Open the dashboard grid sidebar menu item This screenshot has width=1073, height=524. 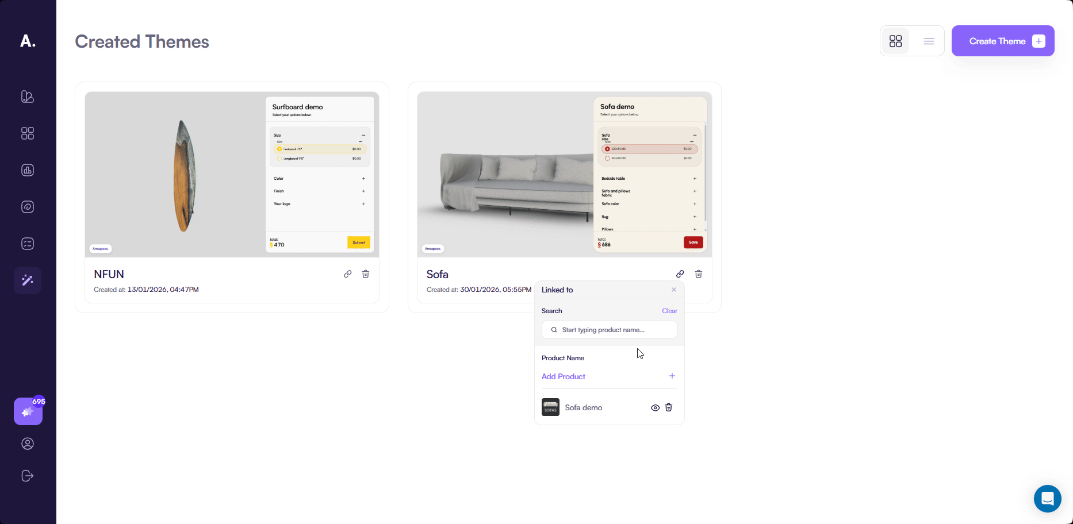[28, 133]
